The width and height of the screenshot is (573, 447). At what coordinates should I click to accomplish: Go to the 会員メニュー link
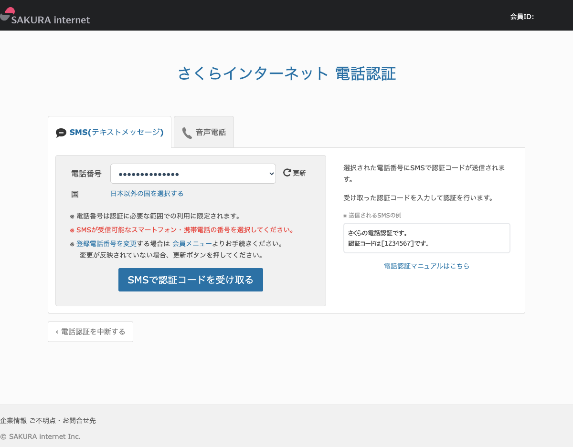click(x=192, y=244)
